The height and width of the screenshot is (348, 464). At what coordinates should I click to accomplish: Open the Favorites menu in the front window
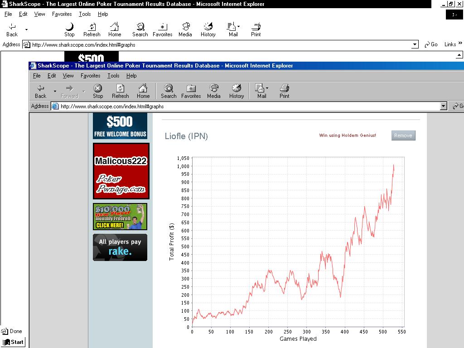(90, 76)
